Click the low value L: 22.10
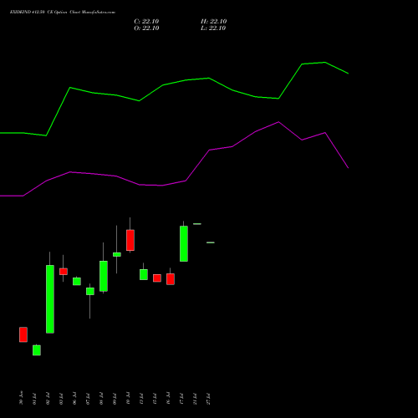This screenshot has height=418, width=418. [x=213, y=28]
